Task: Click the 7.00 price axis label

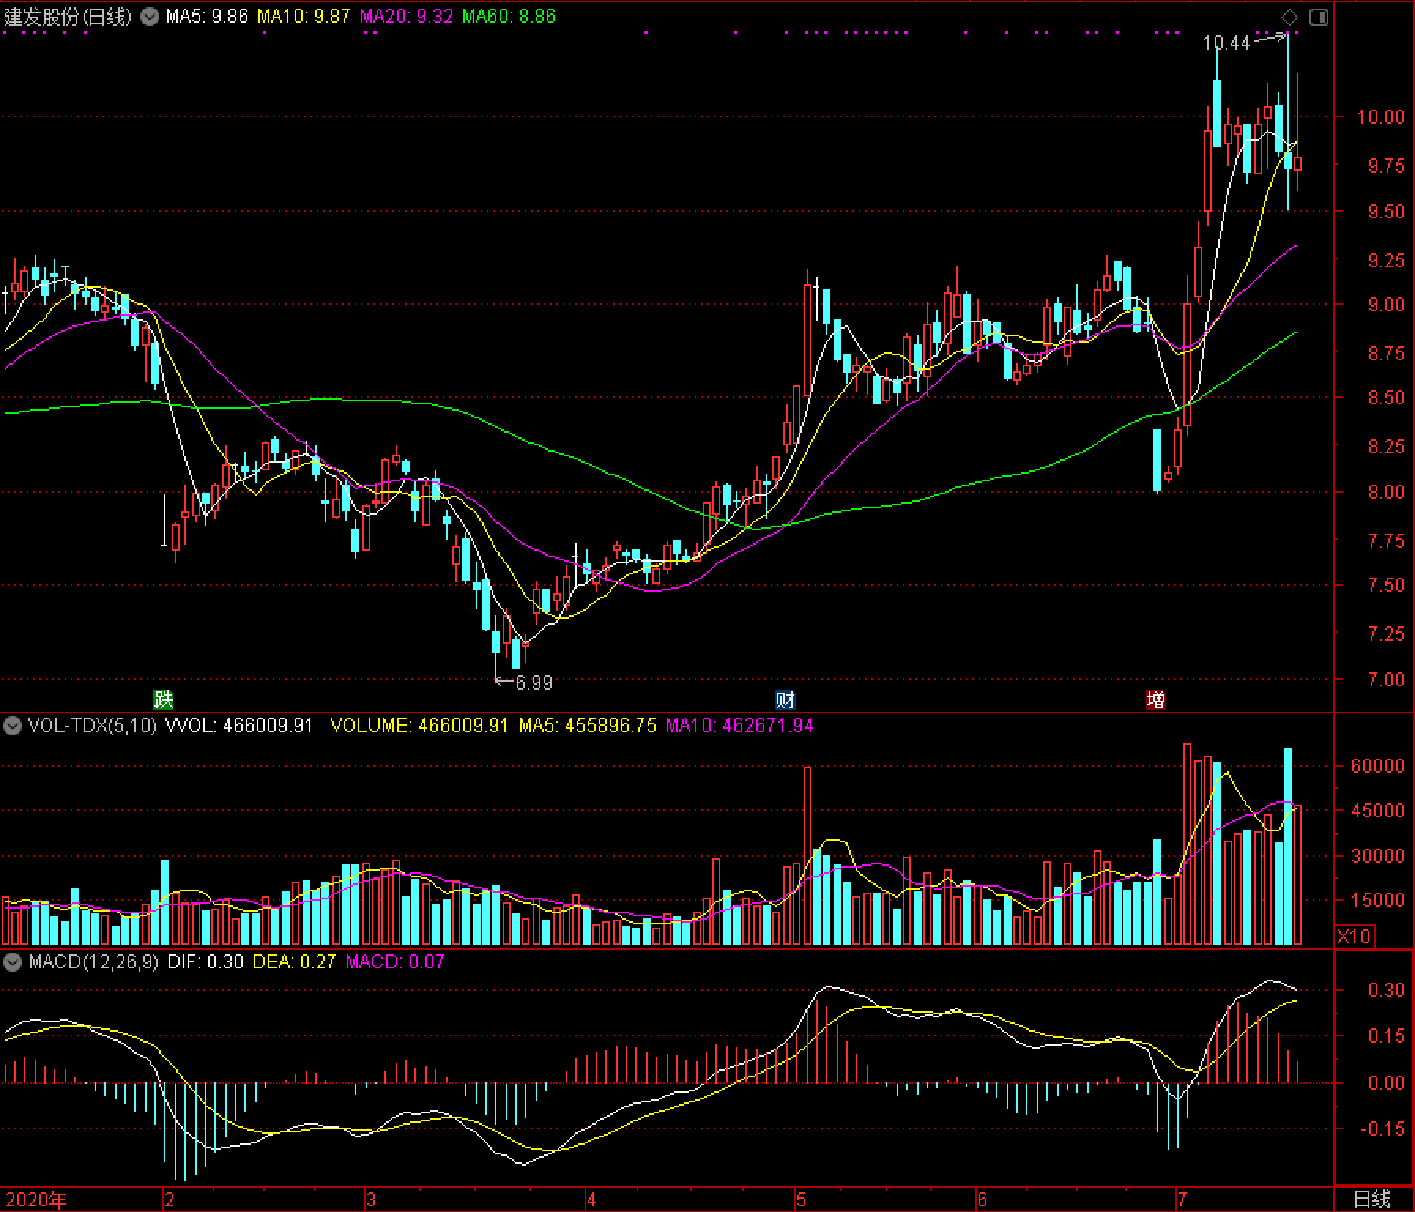Action: (x=1386, y=680)
